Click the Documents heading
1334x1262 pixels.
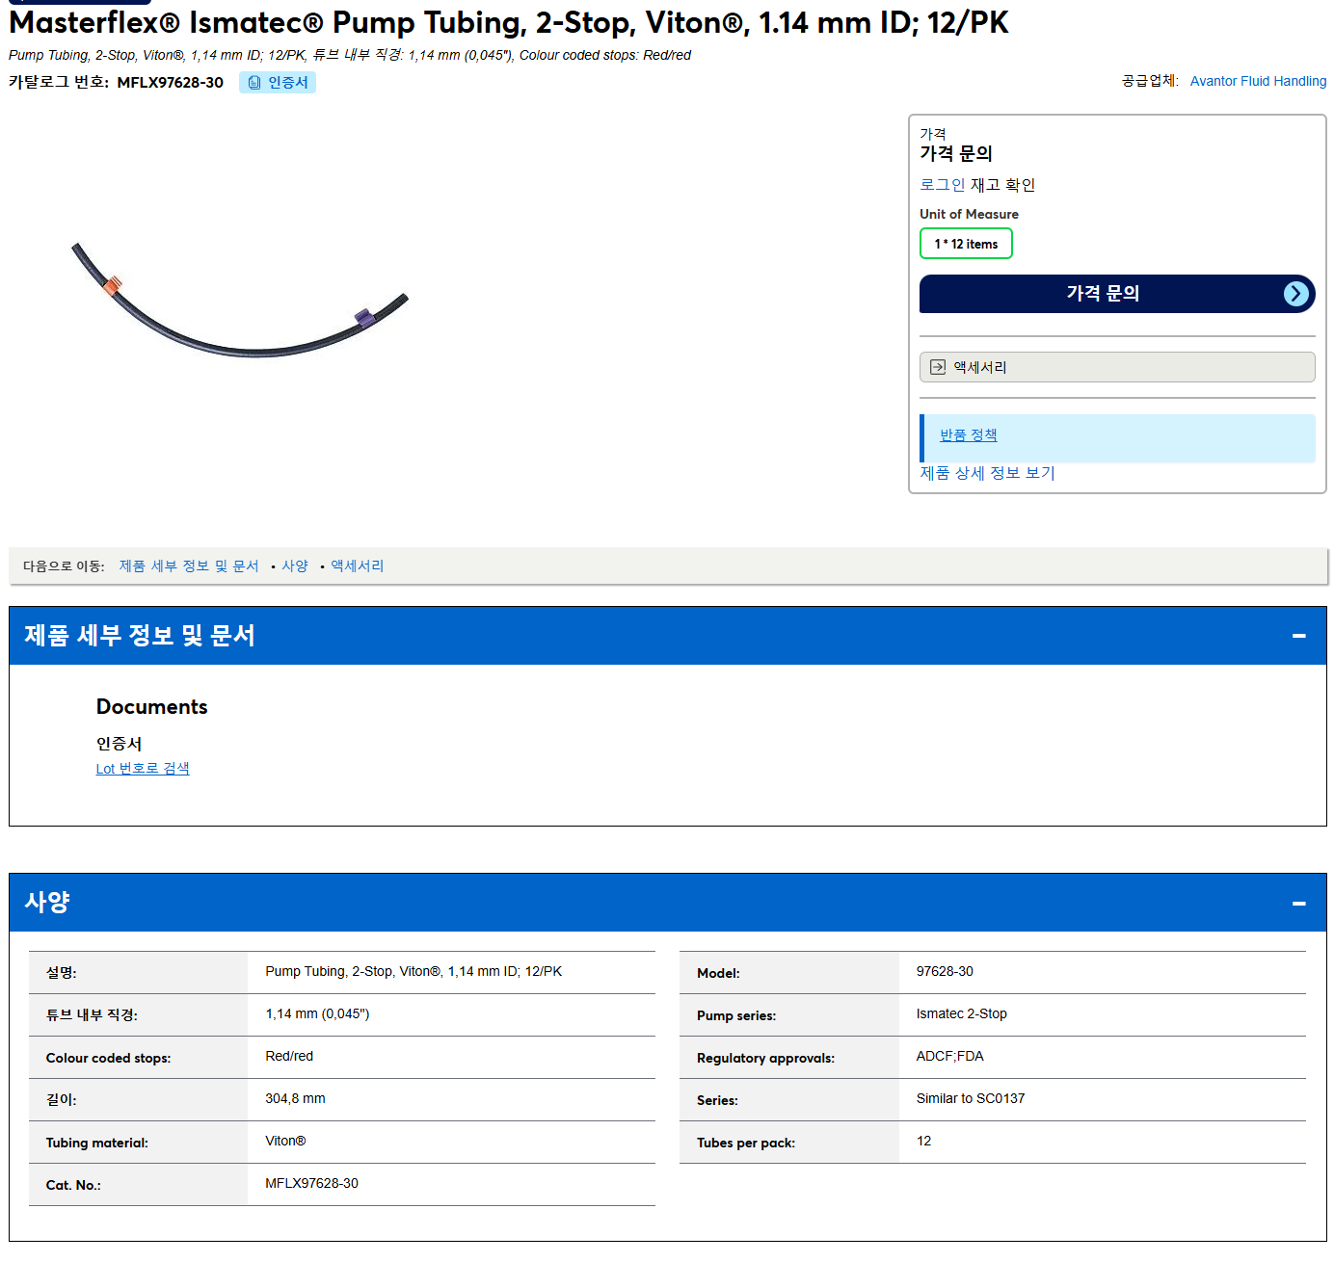point(151,707)
